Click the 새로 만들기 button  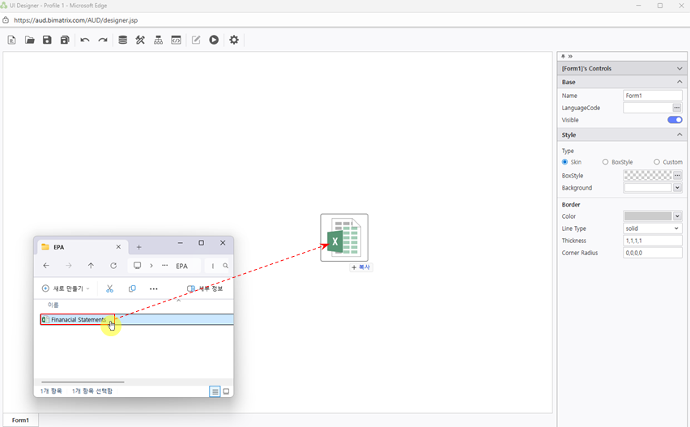pos(65,288)
